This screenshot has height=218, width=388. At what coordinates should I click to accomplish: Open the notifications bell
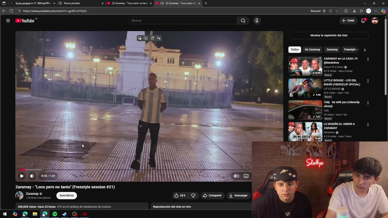click(x=363, y=21)
